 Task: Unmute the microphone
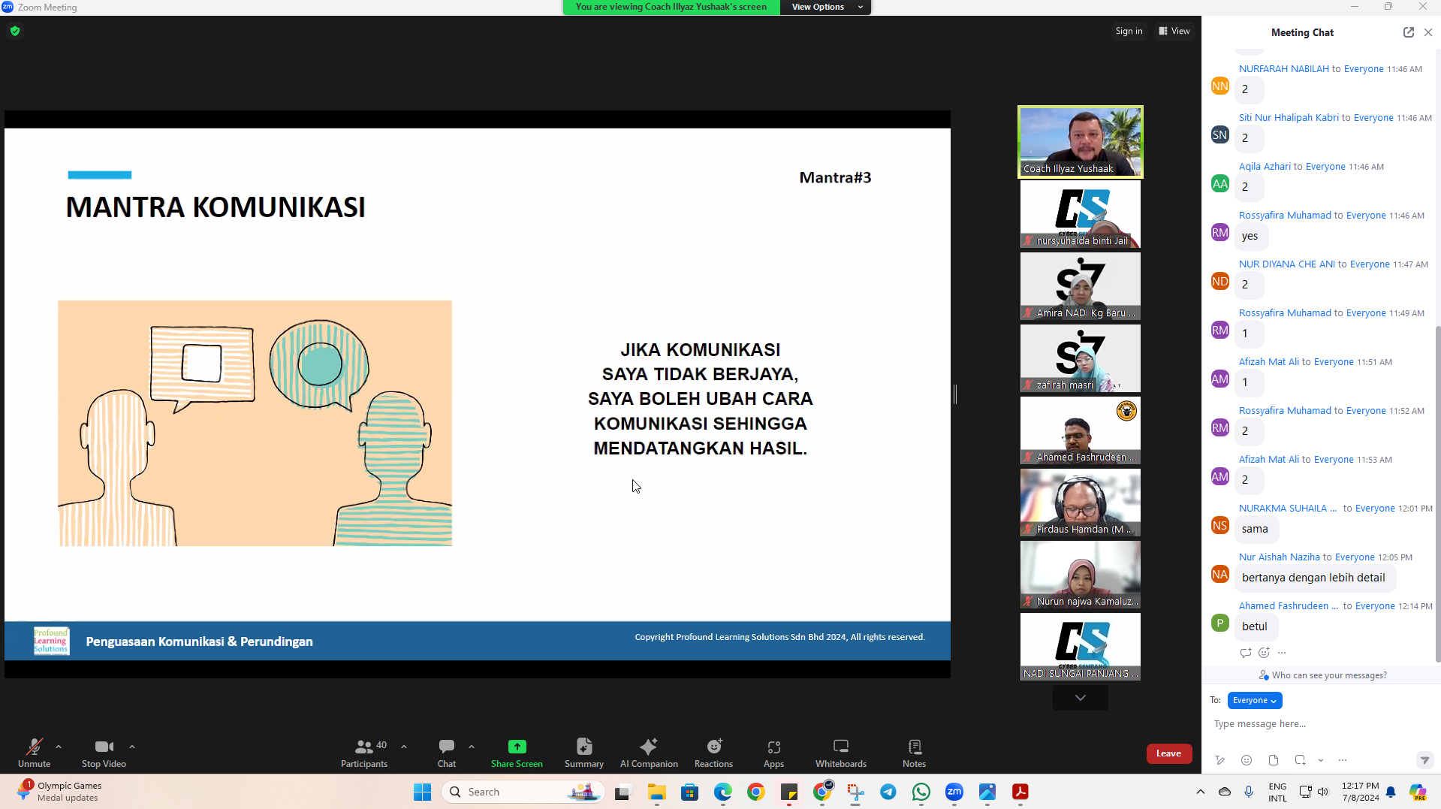coord(34,753)
